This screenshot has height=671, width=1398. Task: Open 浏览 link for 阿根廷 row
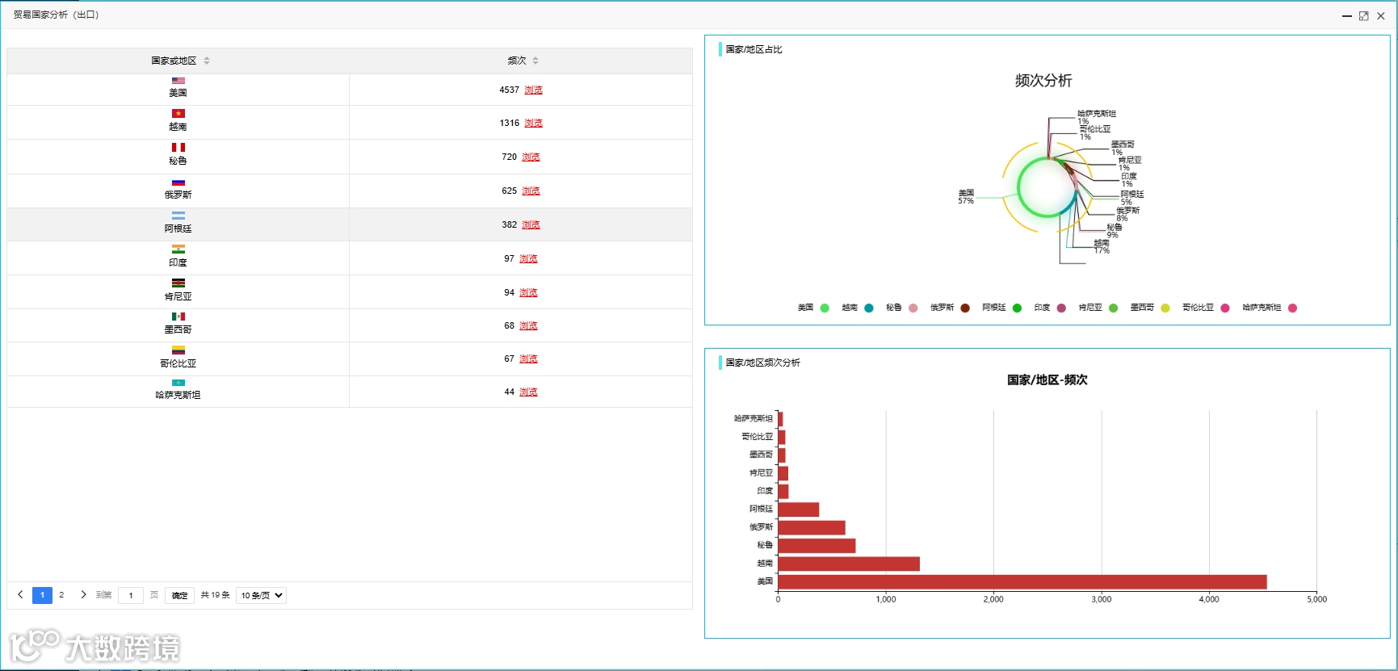pyautogui.click(x=531, y=225)
